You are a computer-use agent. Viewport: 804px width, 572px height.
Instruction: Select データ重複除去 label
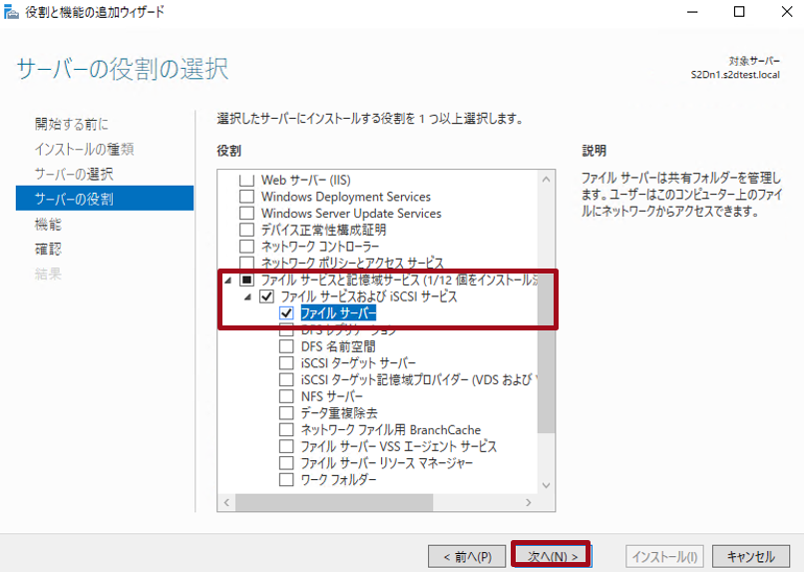(339, 413)
